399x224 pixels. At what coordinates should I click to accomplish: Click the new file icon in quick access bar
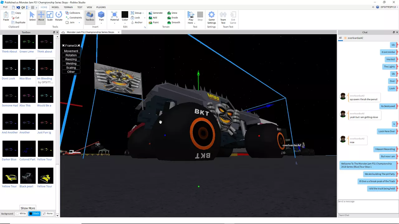pyautogui.click(x=13, y=7)
